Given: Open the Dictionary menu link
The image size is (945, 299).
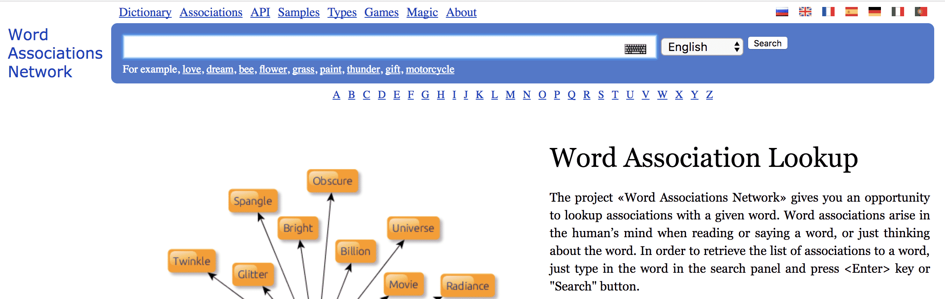Looking at the screenshot, I should point(145,12).
